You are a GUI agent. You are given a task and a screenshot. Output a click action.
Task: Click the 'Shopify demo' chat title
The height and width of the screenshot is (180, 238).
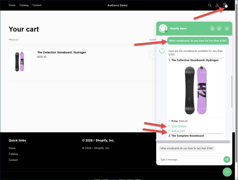pyautogui.click(x=178, y=28)
